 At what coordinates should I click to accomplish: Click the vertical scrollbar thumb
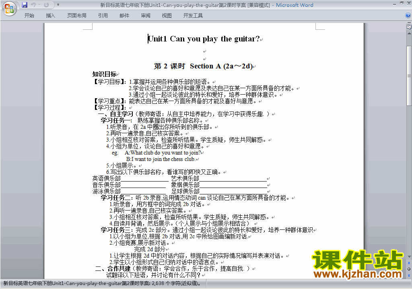pyautogui.click(x=409, y=76)
